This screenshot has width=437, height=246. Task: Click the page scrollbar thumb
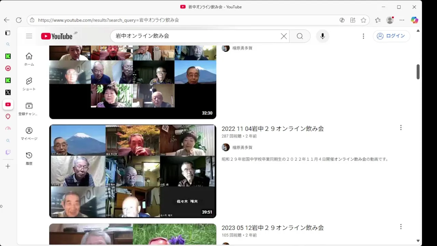(418, 72)
